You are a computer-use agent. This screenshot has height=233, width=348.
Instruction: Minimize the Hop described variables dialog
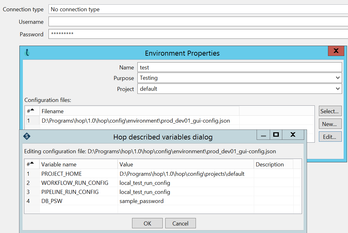tap(264, 135)
